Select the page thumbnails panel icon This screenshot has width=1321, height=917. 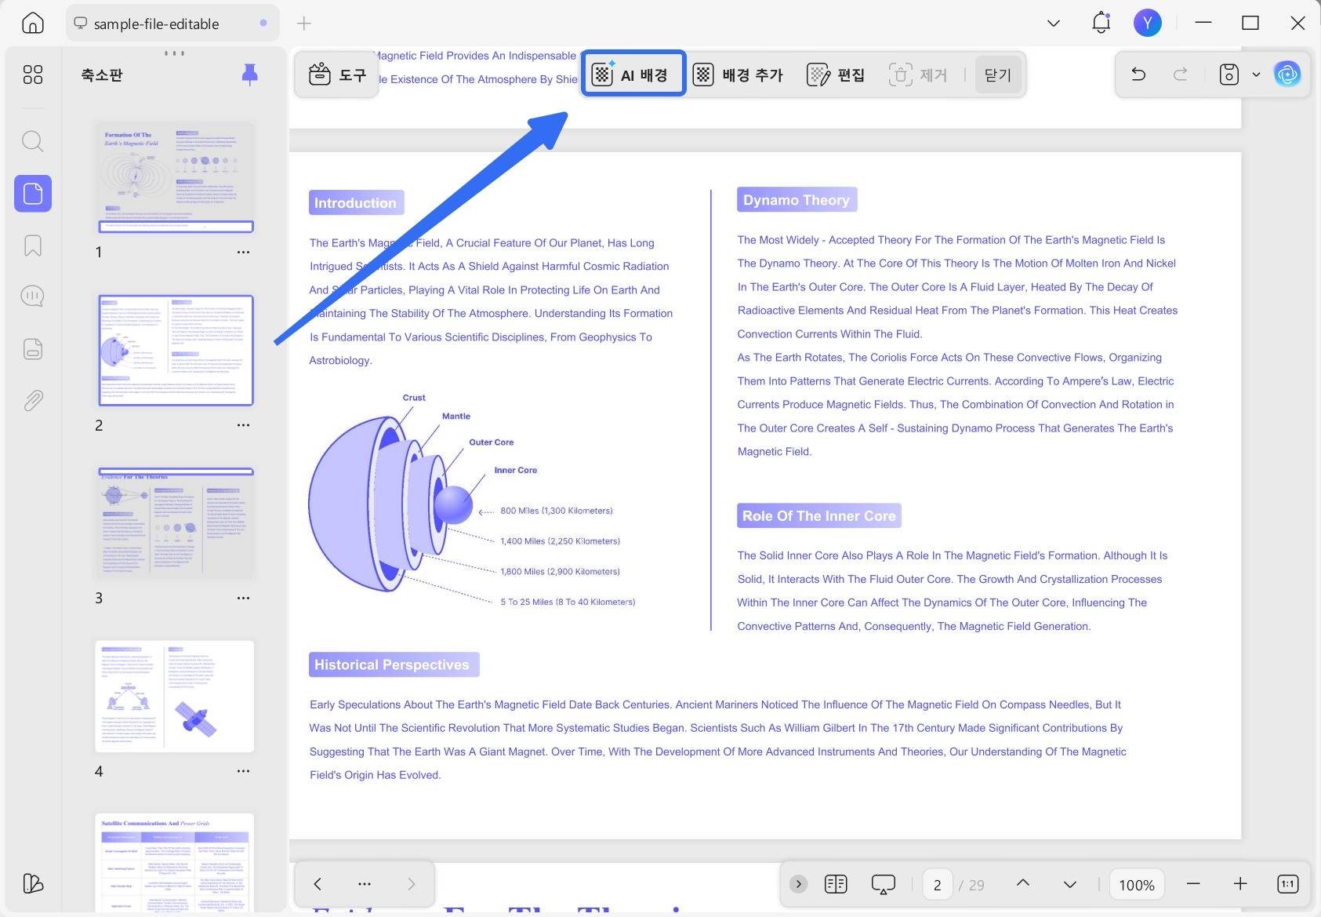[x=33, y=193]
